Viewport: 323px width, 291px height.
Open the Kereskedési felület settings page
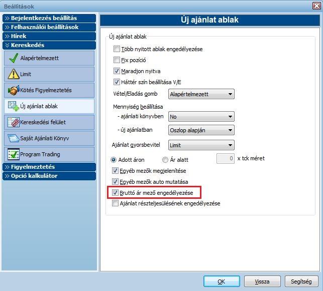(x=49, y=122)
